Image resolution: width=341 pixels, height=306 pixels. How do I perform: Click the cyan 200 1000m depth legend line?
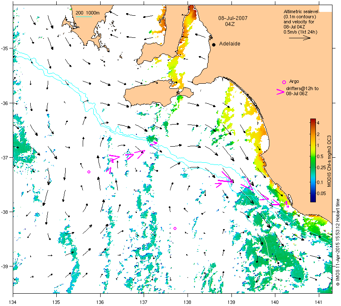(84, 17)
